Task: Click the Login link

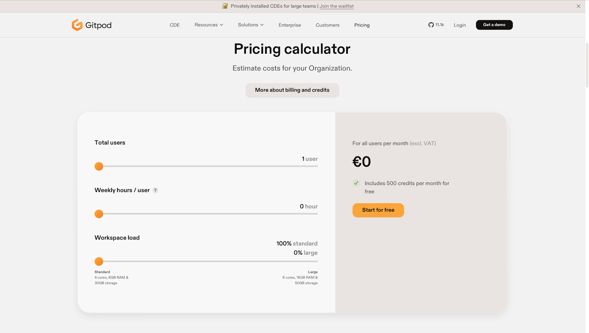Action: (459, 25)
